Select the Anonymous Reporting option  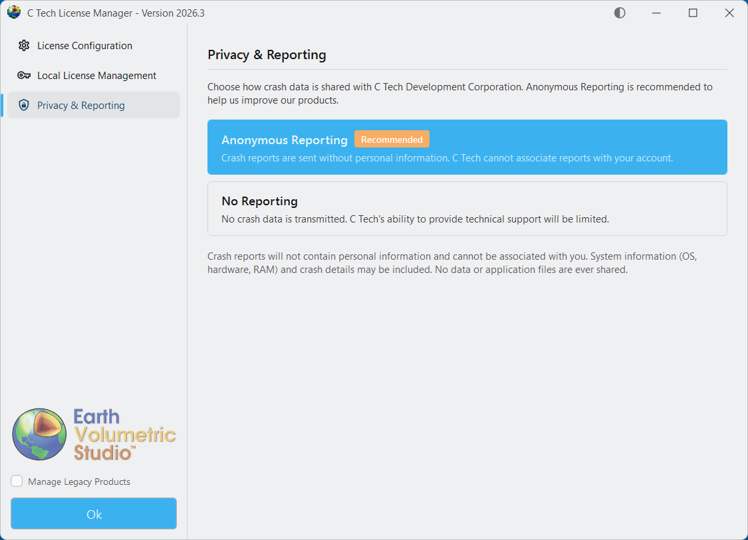point(467,147)
